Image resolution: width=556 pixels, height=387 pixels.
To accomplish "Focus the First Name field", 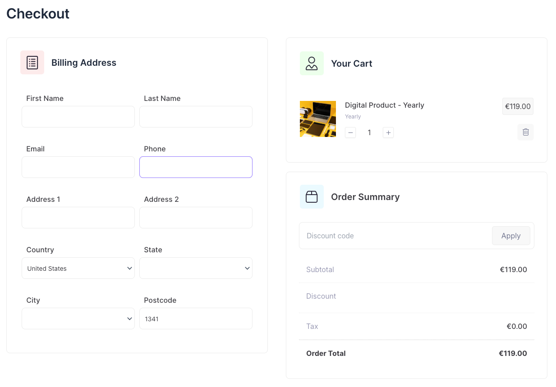I will click(x=78, y=117).
